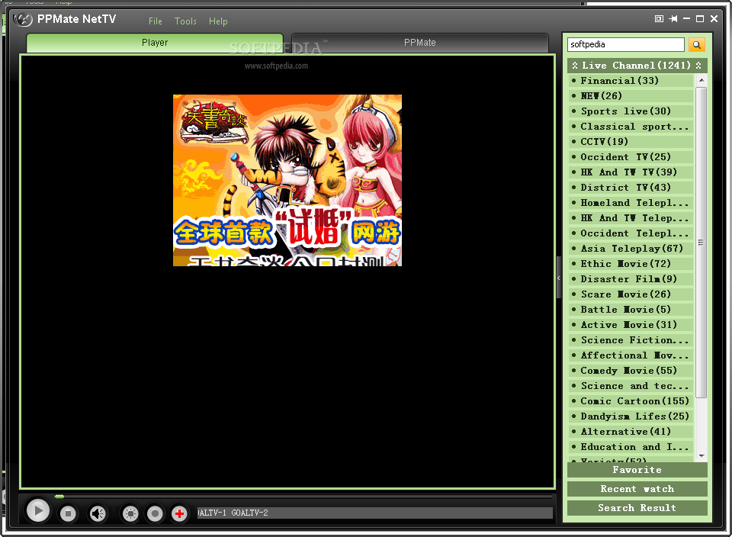Image resolution: width=732 pixels, height=537 pixels.
Task: Open the Help menu
Action: coord(218,21)
